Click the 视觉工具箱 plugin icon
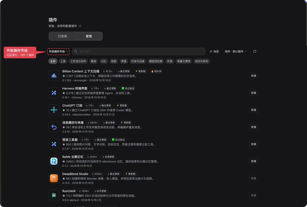Image resolution: width=307 pixels, height=207 pixels. [54, 144]
